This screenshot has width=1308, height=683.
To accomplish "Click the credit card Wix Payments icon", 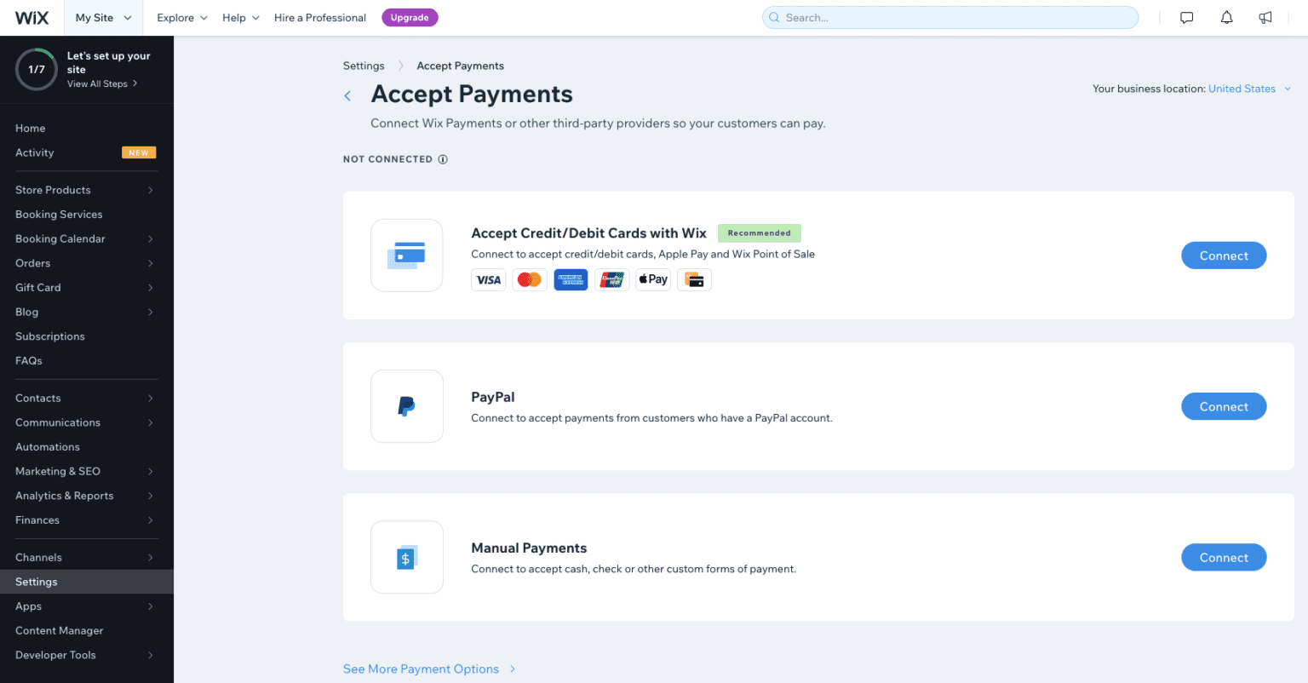I will [x=407, y=255].
